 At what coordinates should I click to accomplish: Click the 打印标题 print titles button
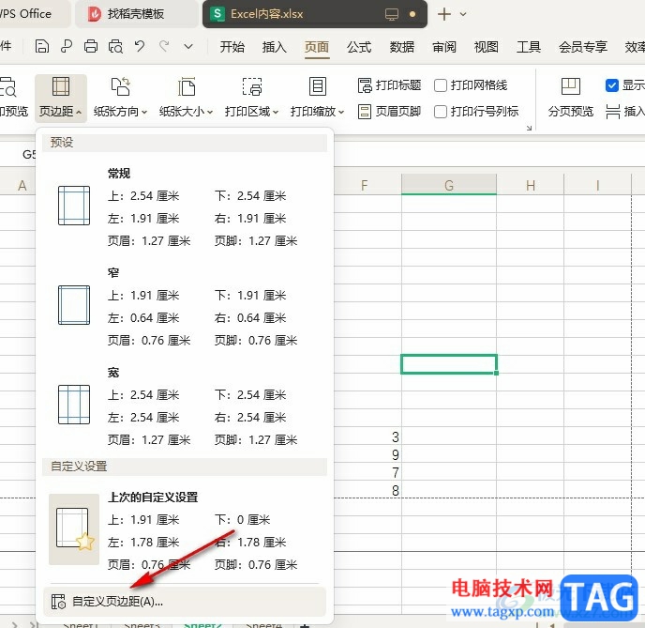[389, 85]
